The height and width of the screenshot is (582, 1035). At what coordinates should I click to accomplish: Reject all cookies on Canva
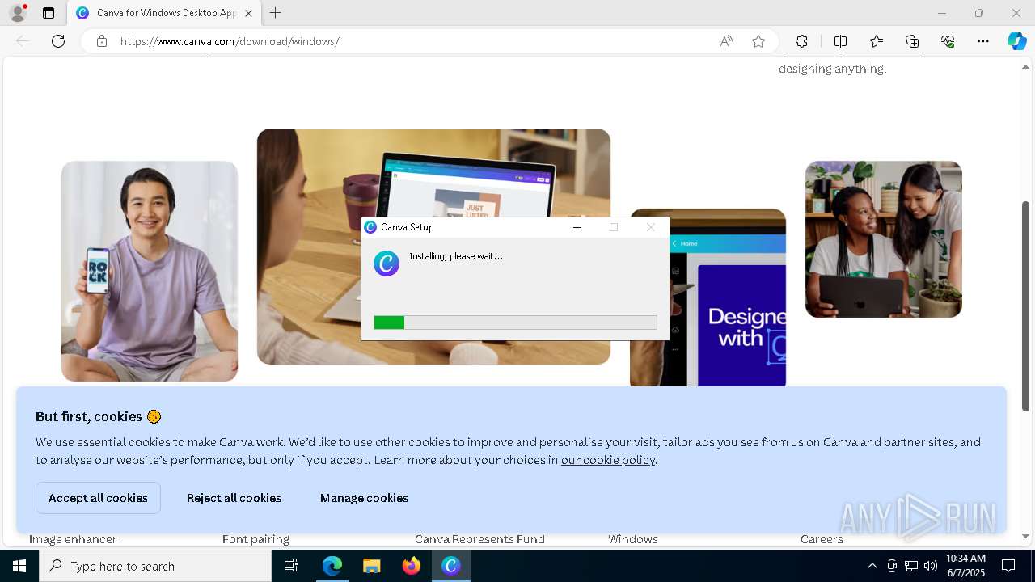tap(234, 498)
